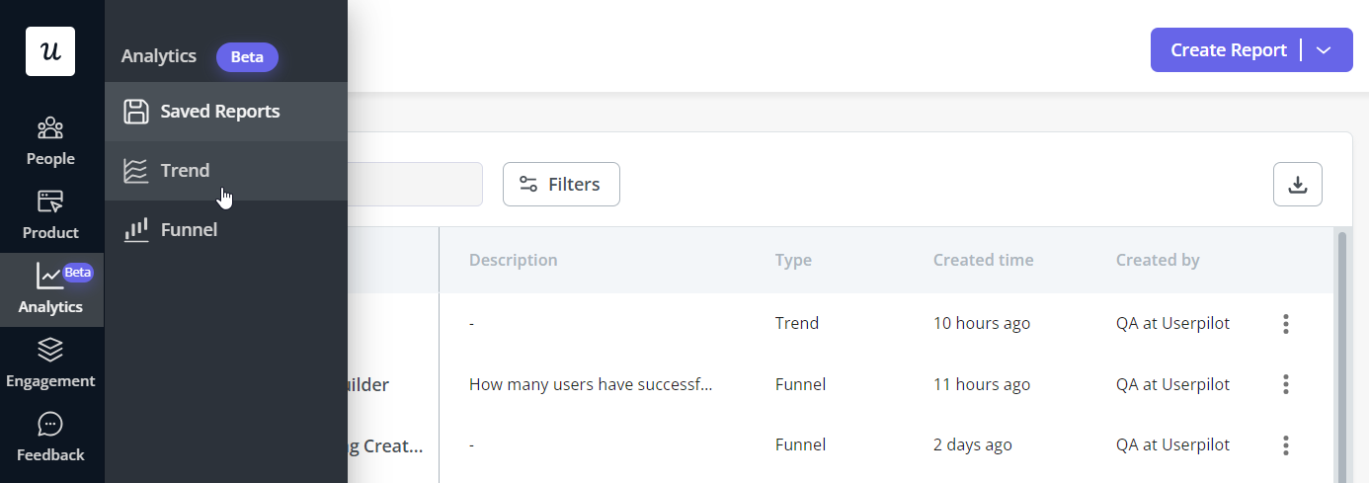The width and height of the screenshot is (1369, 483).
Task: Open Saved Reports in Analytics menu
Action: point(226,112)
